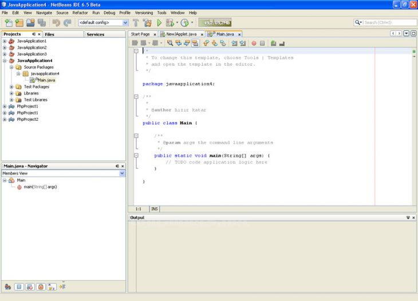The width and height of the screenshot is (418, 301).
Task: Open the File menu
Action: tap(5, 13)
